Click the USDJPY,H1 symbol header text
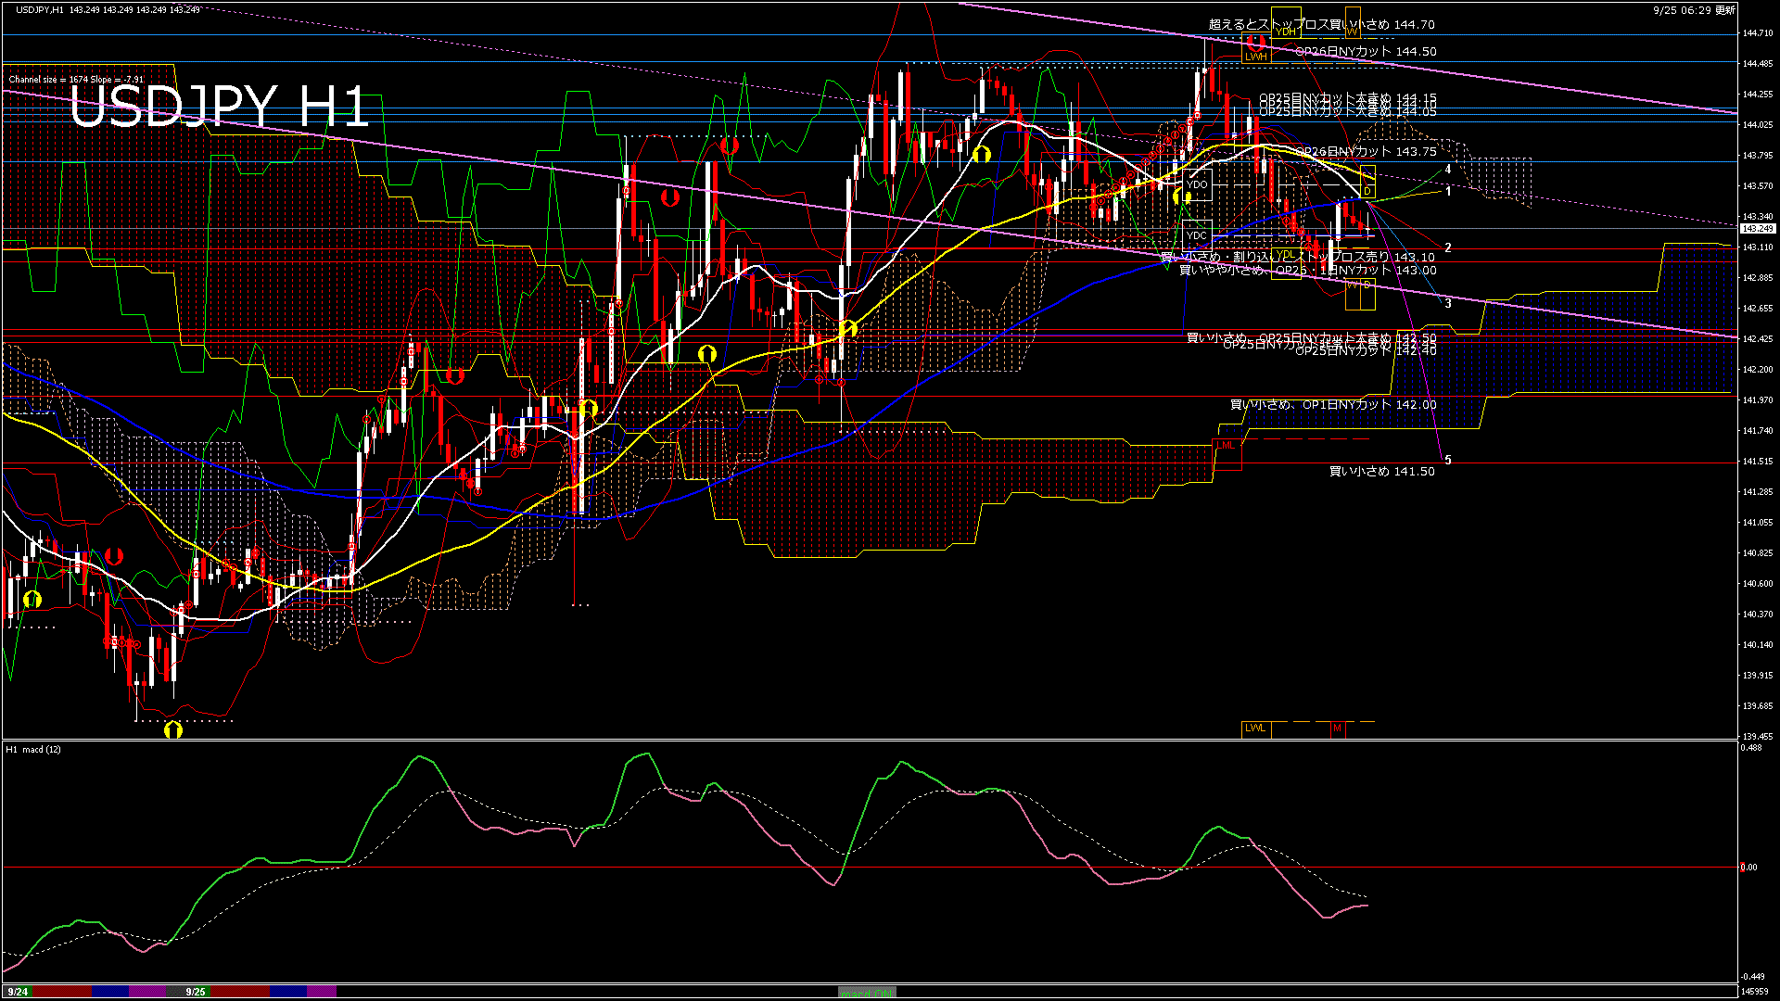 tap(39, 9)
